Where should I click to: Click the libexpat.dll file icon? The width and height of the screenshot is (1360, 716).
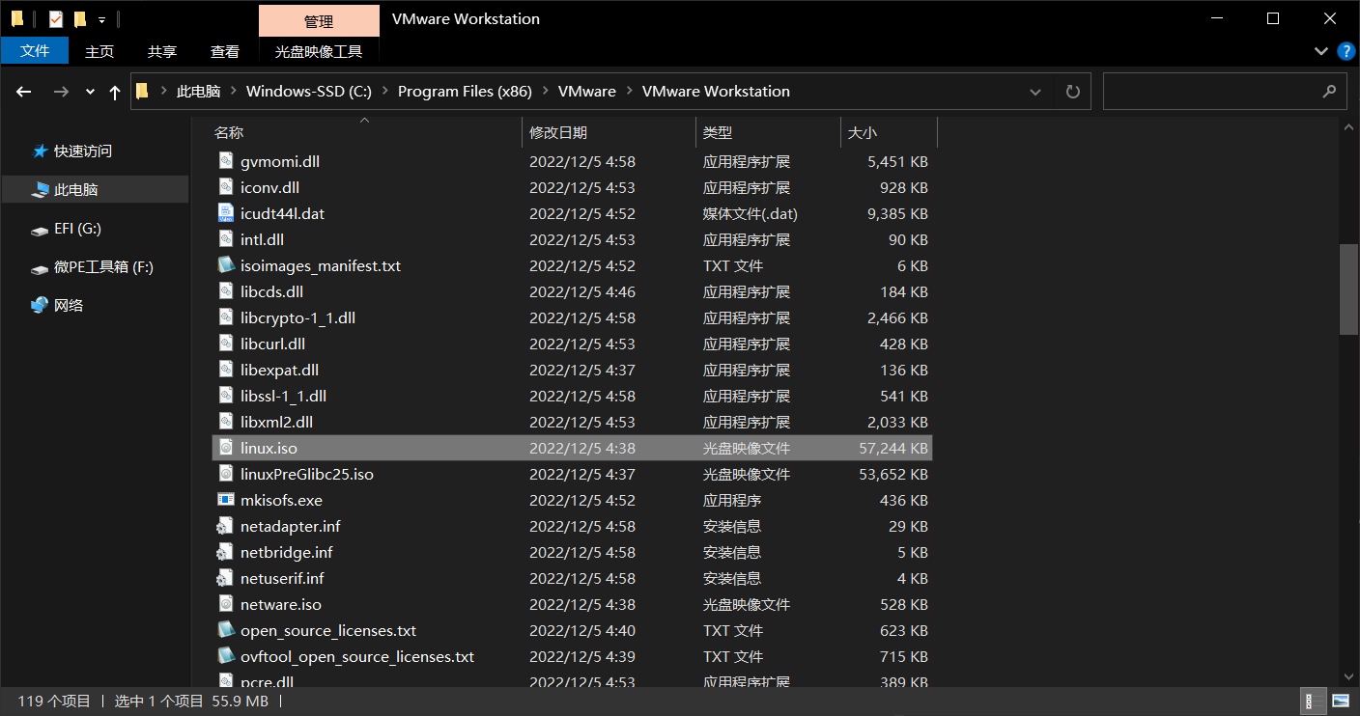pyautogui.click(x=225, y=370)
